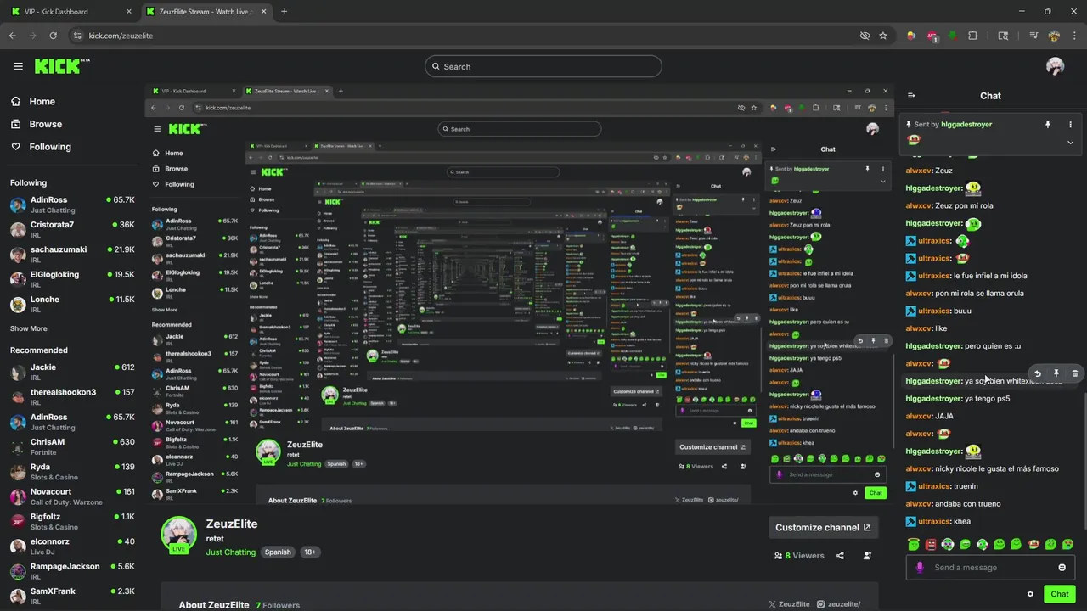1087x611 pixels.
Task: Collapse the chat panel
Action: [x=911, y=96]
